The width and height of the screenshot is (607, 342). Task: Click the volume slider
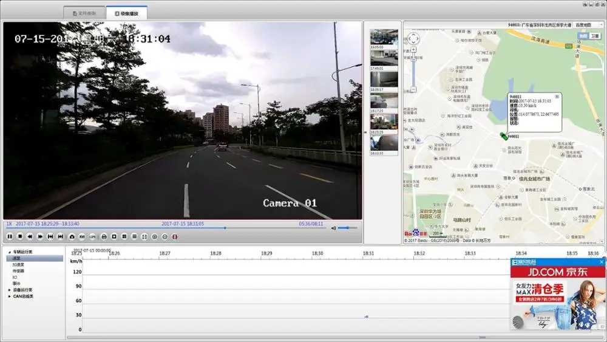point(348,228)
